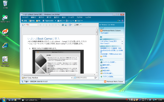Open the 表示(V) menu

click(41, 17)
